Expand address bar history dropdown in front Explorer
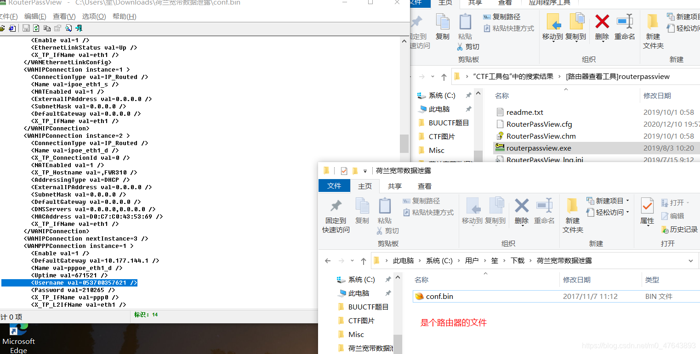The height and width of the screenshot is (354, 700). point(690,261)
